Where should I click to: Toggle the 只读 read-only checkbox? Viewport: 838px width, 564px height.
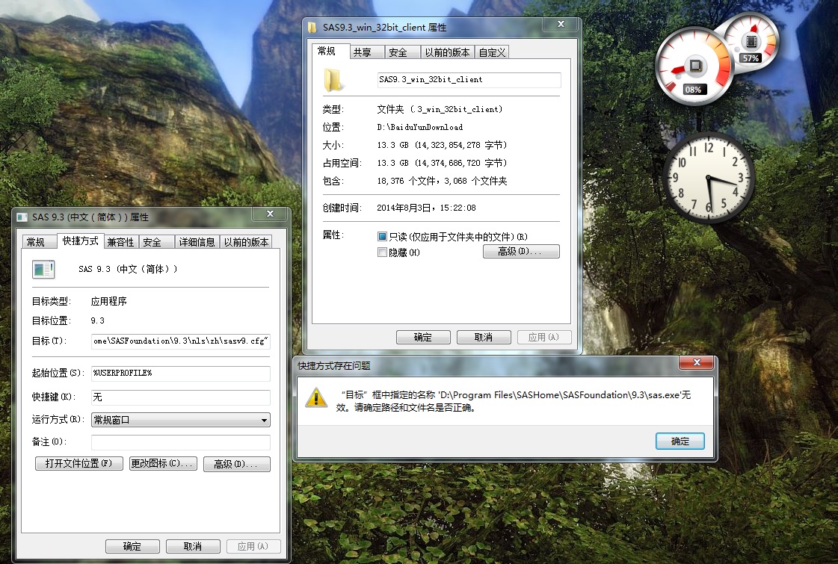click(382, 237)
